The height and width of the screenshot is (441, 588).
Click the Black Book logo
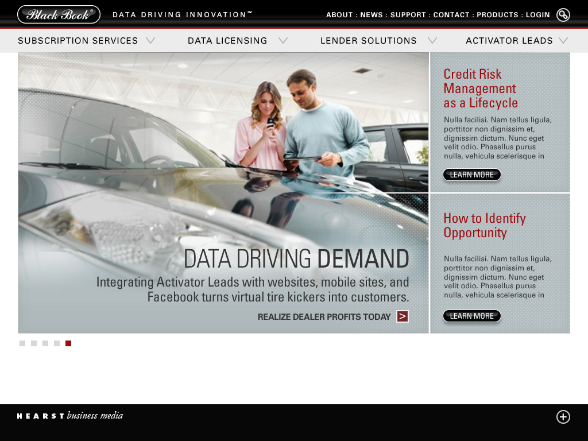click(x=59, y=14)
